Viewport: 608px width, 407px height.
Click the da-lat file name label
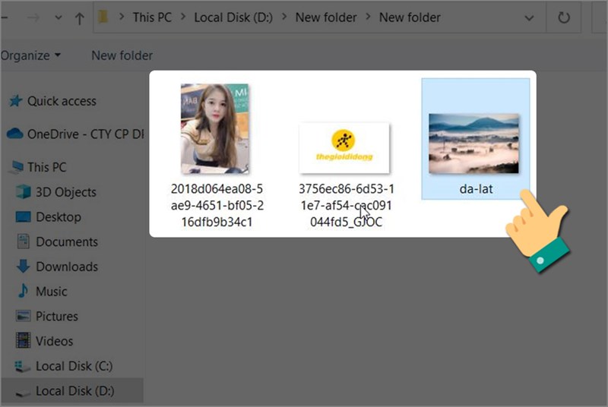[x=477, y=189]
